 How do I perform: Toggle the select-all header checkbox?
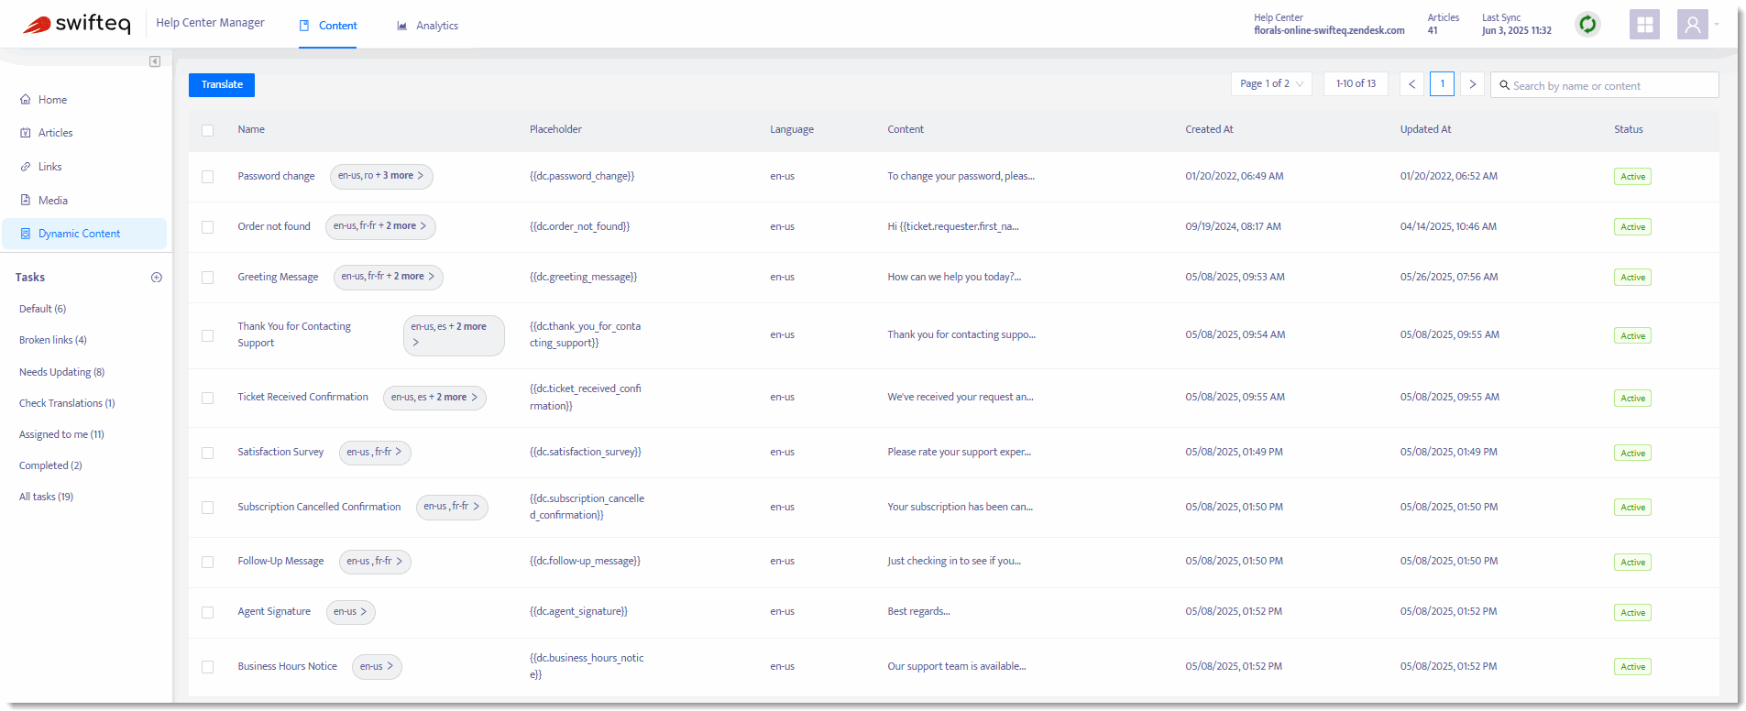[x=208, y=130]
